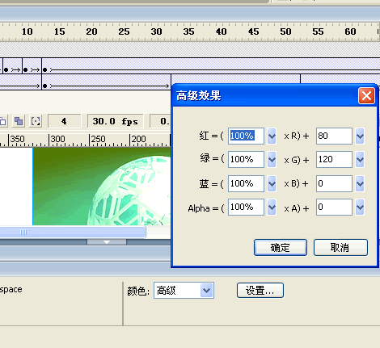The image size is (380, 348).
Task: Open the 颜色 高级 dropdown
Action: 184,291
